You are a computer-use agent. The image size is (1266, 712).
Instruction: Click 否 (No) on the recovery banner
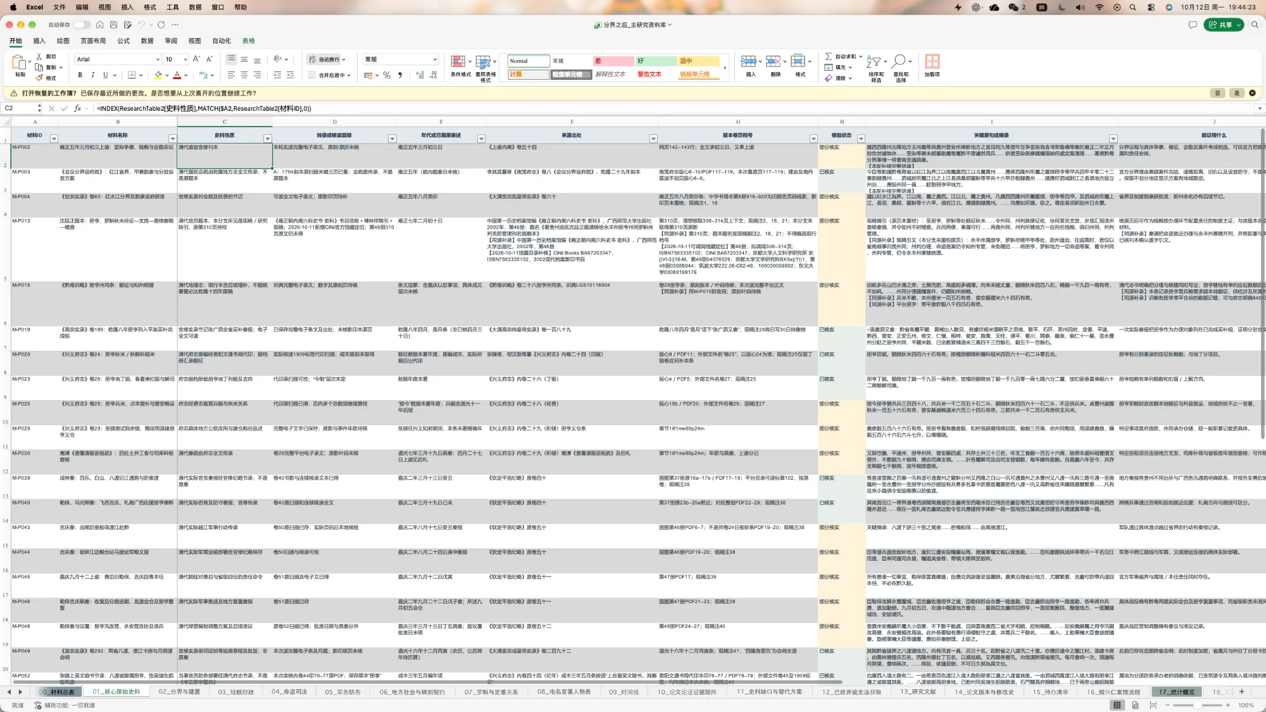[1217, 93]
